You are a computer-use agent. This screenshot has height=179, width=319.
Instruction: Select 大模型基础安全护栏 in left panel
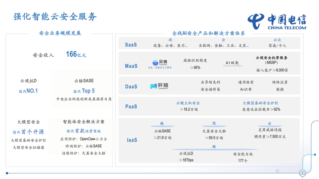pyautogui.click(x=29, y=140)
